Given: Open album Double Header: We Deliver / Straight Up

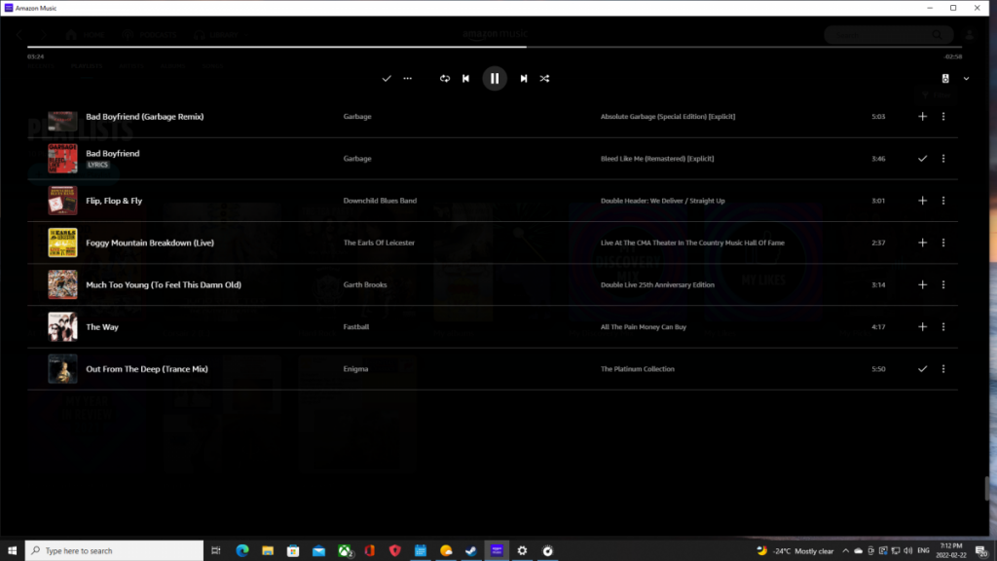Looking at the screenshot, I should [x=662, y=201].
